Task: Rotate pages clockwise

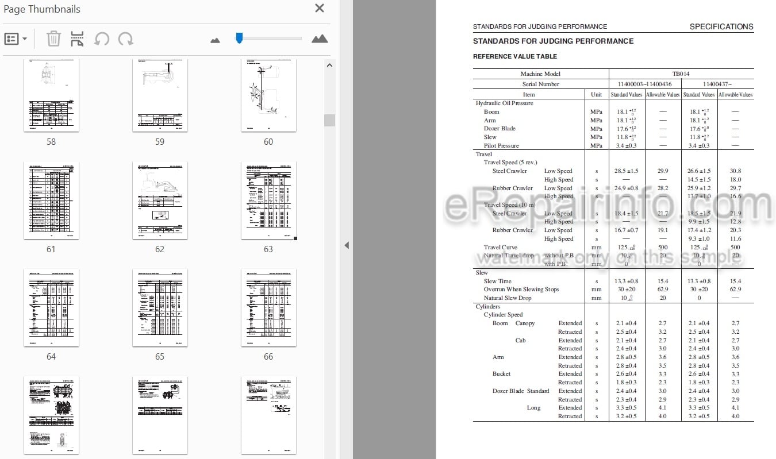Action: (126, 39)
